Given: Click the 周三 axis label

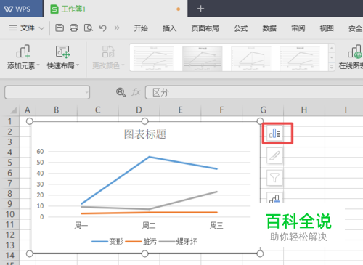Looking at the screenshot, I should click(216, 226).
